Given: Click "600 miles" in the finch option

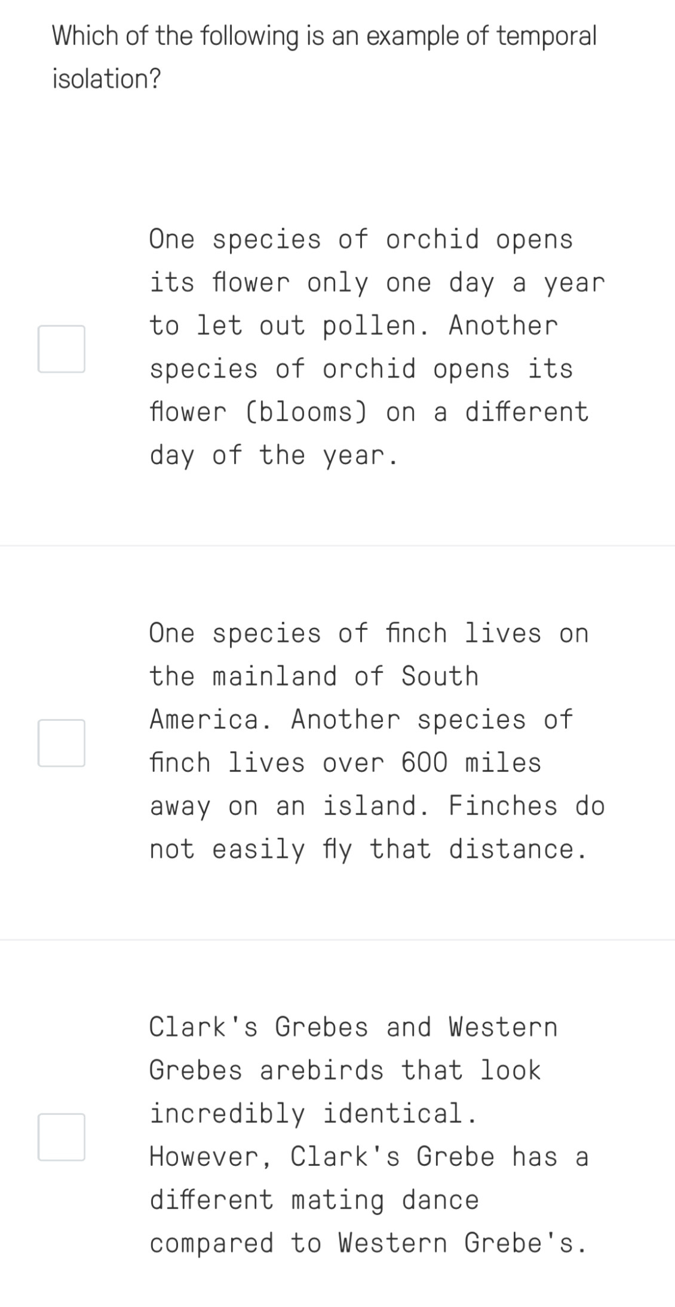Looking at the screenshot, I should click(471, 763).
